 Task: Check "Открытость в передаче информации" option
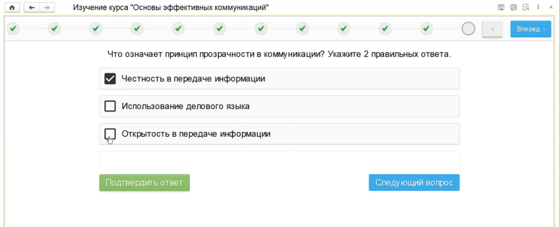pyautogui.click(x=110, y=134)
